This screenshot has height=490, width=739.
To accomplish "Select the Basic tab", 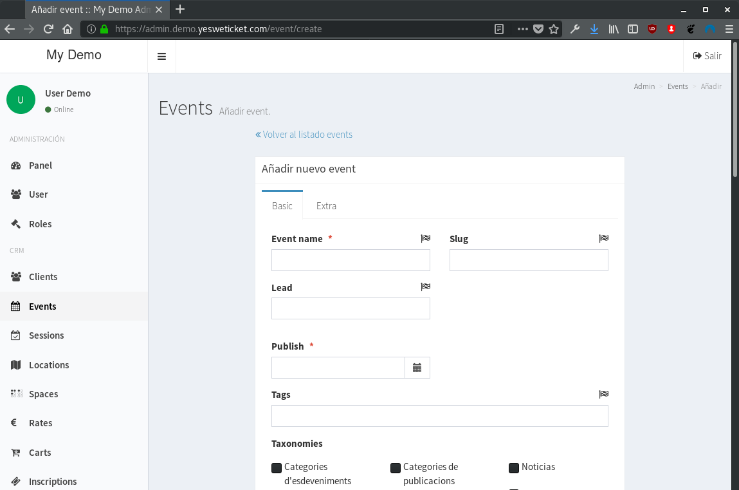I will (282, 206).
